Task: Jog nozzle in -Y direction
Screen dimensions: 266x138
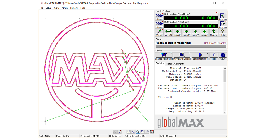Action: (x=204, y=33)
